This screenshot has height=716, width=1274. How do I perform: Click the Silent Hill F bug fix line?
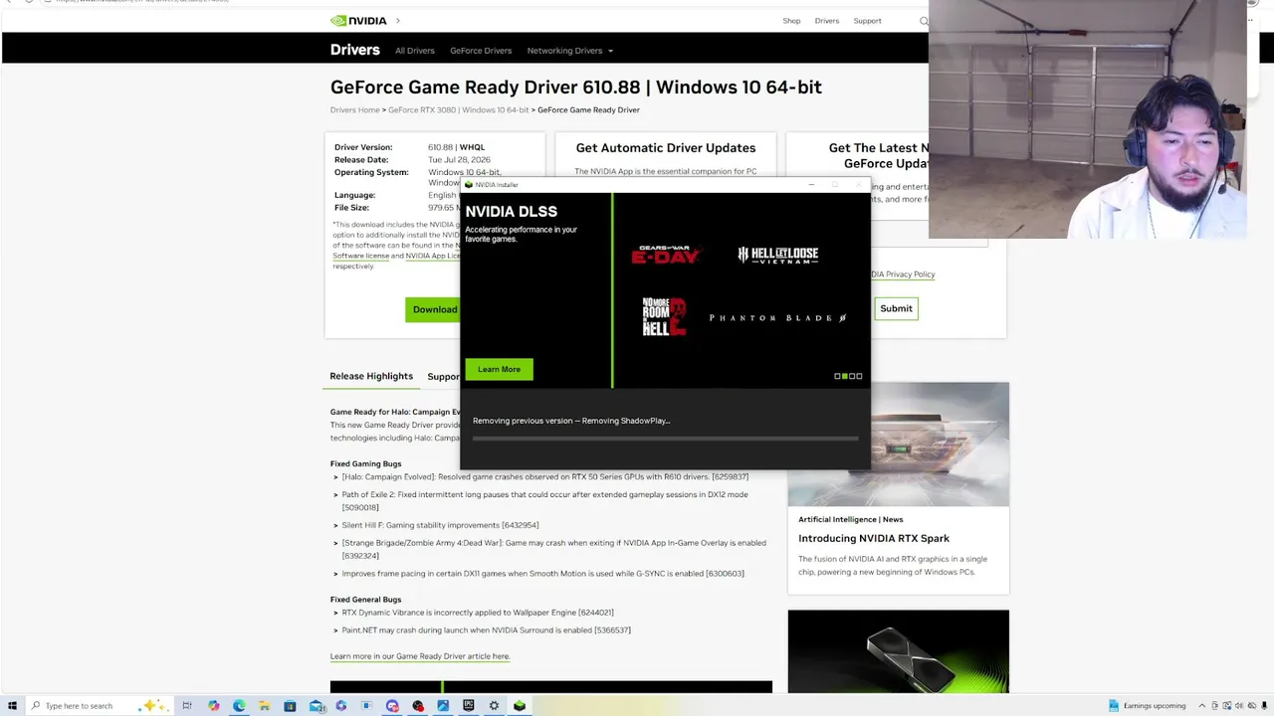(440, 525)
